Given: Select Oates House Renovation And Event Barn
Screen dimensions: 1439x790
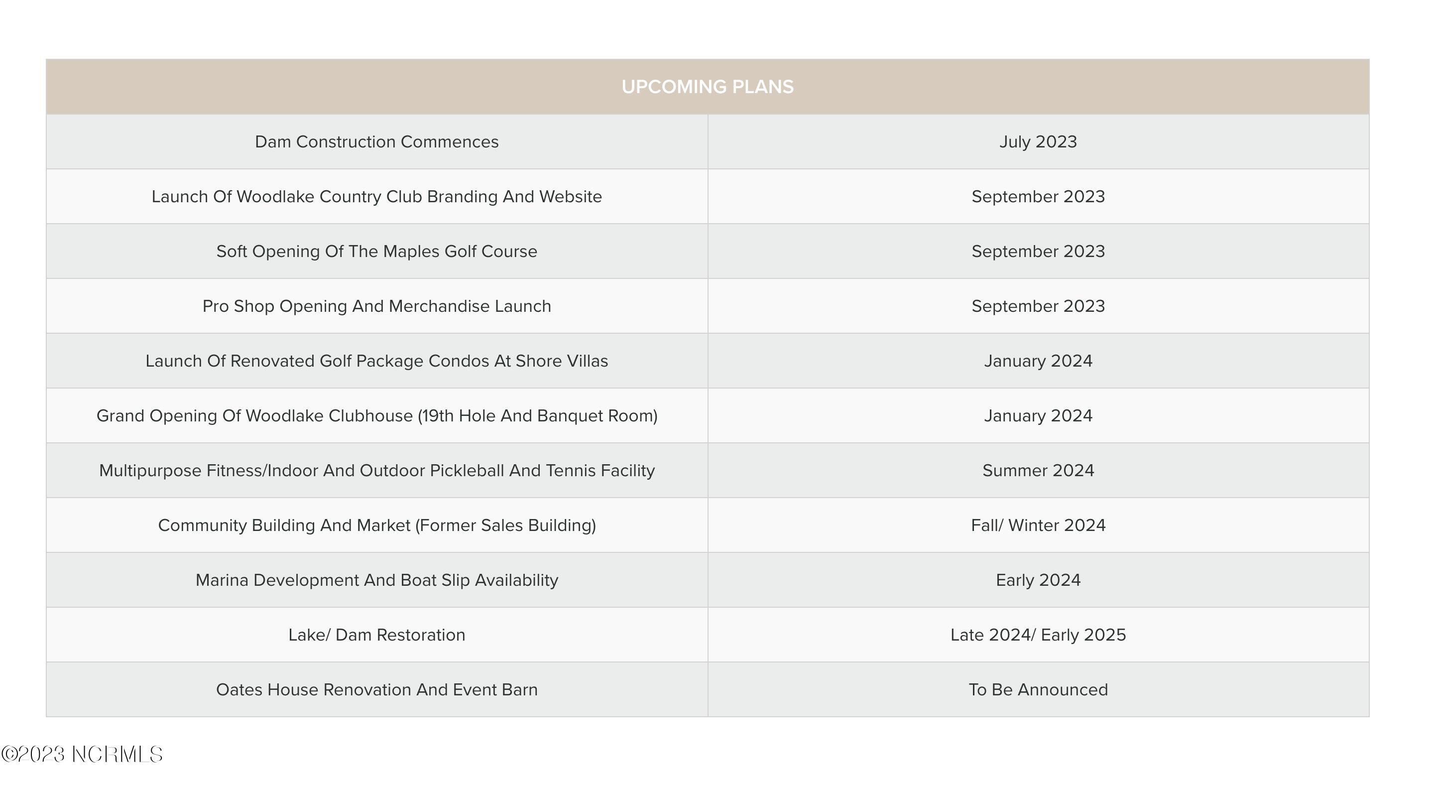Looking at the screenshot, I should coord(376,689).
